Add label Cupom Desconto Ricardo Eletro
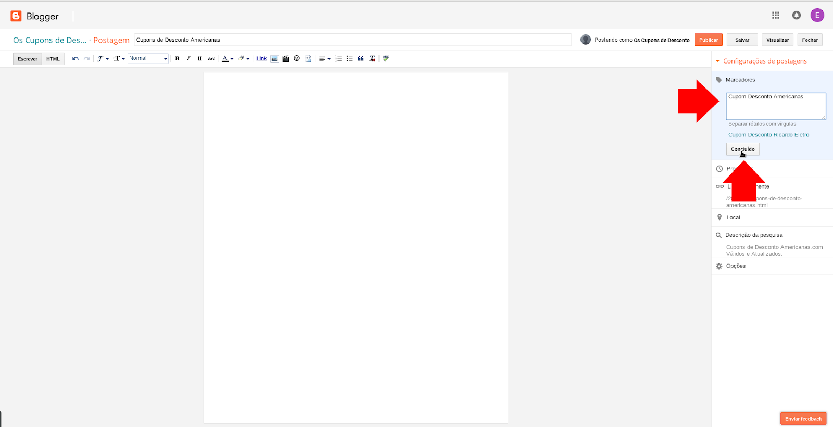Screen dimensions: 833x427 768,135
